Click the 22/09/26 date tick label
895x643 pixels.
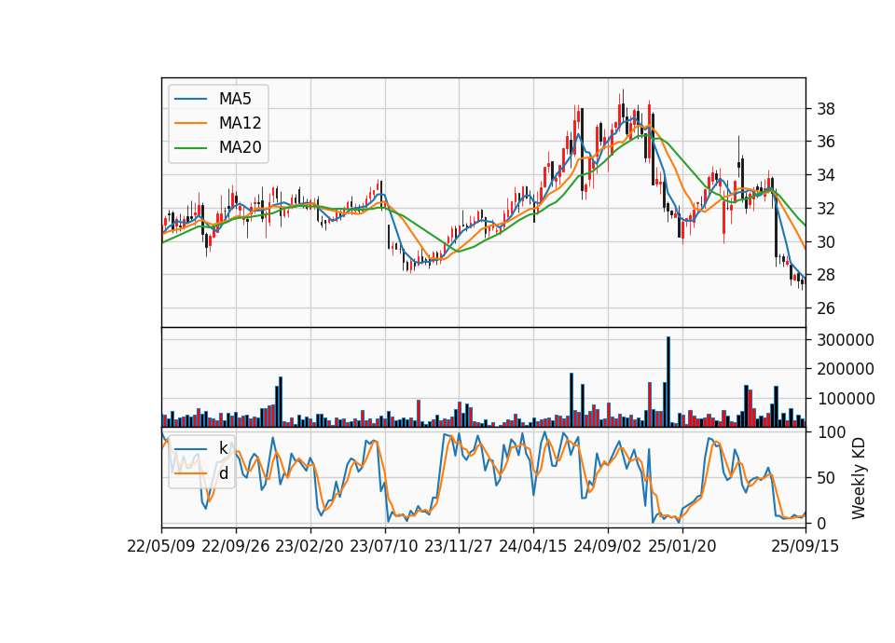(236, 546)
